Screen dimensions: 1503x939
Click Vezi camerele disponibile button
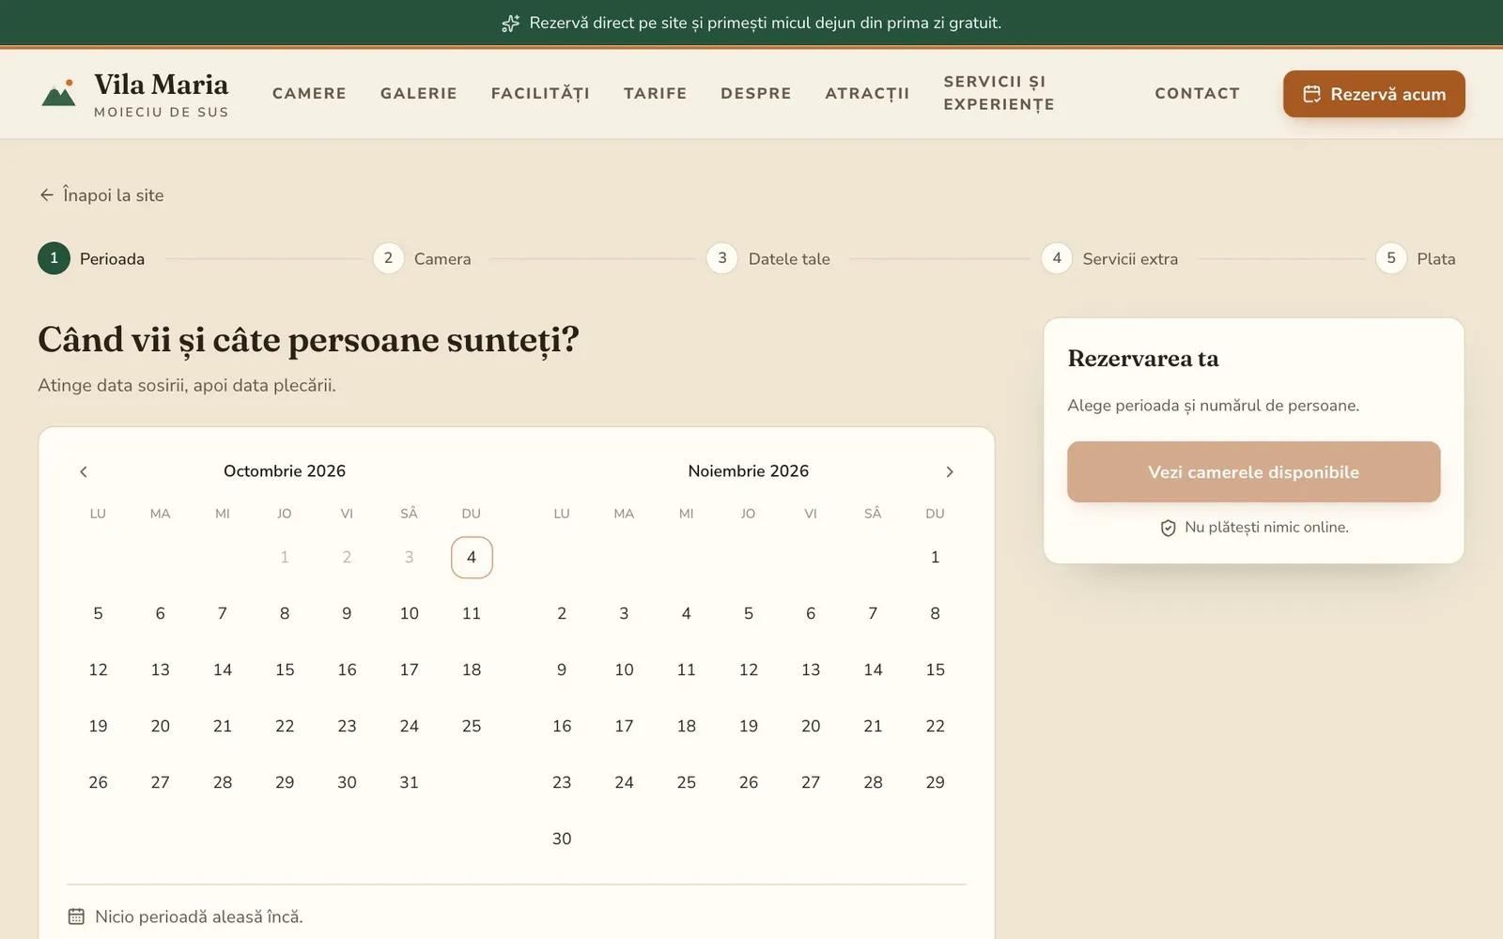(1253, 471)
